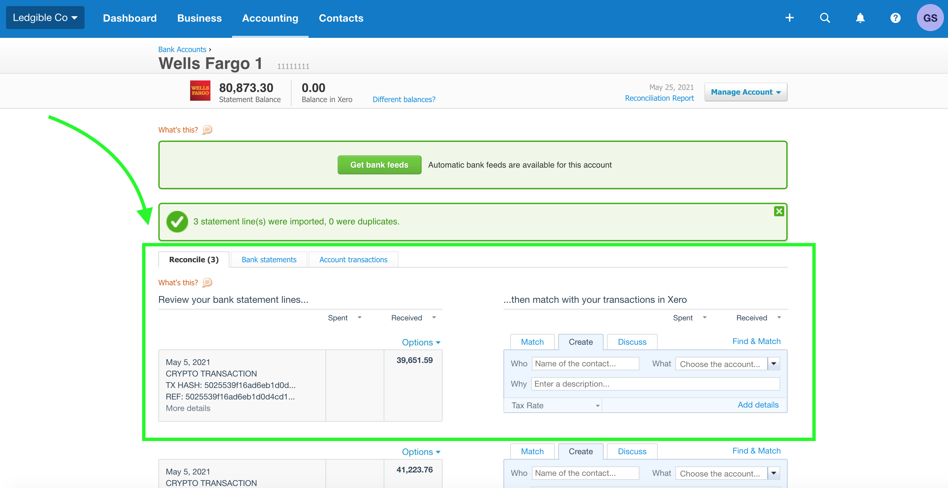Sort Xero transactions by Spent arrow

(x=704, y=317)
